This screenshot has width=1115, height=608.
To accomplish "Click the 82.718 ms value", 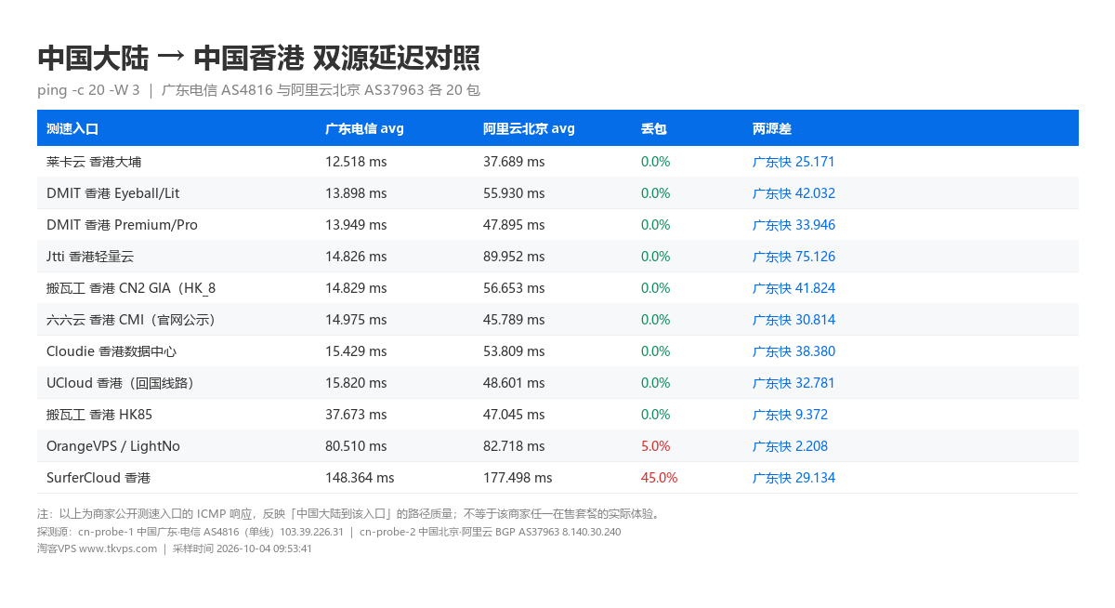I will [x=514, y=446].
